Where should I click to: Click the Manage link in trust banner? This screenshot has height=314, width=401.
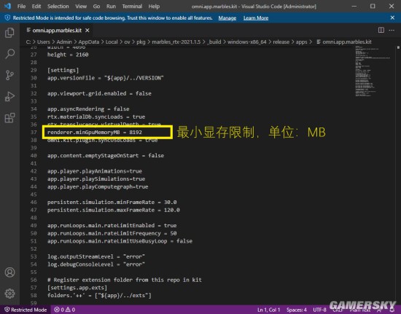227,18
